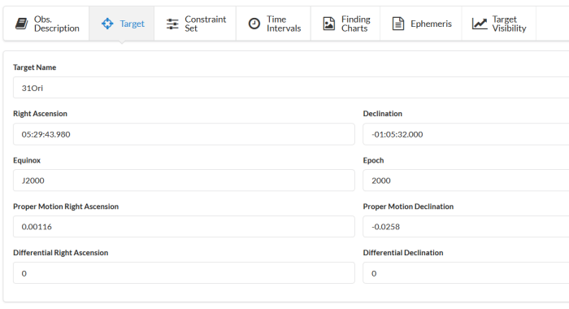Image resolution: width=569 pixels, height=309 pixels.
Task: Click the Declination field with -01:05:32.000
Action: coord(466,134)
